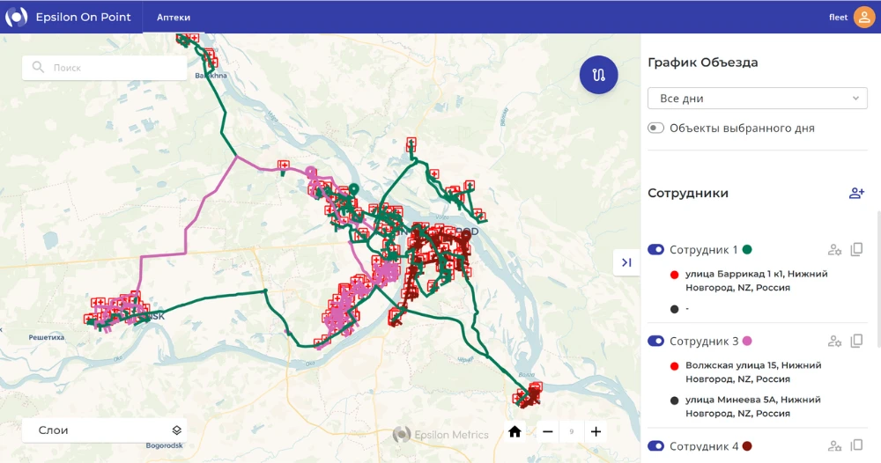881x463 pixels.
Task: Switch to the Аптеки tab
Action: (174, 18)
